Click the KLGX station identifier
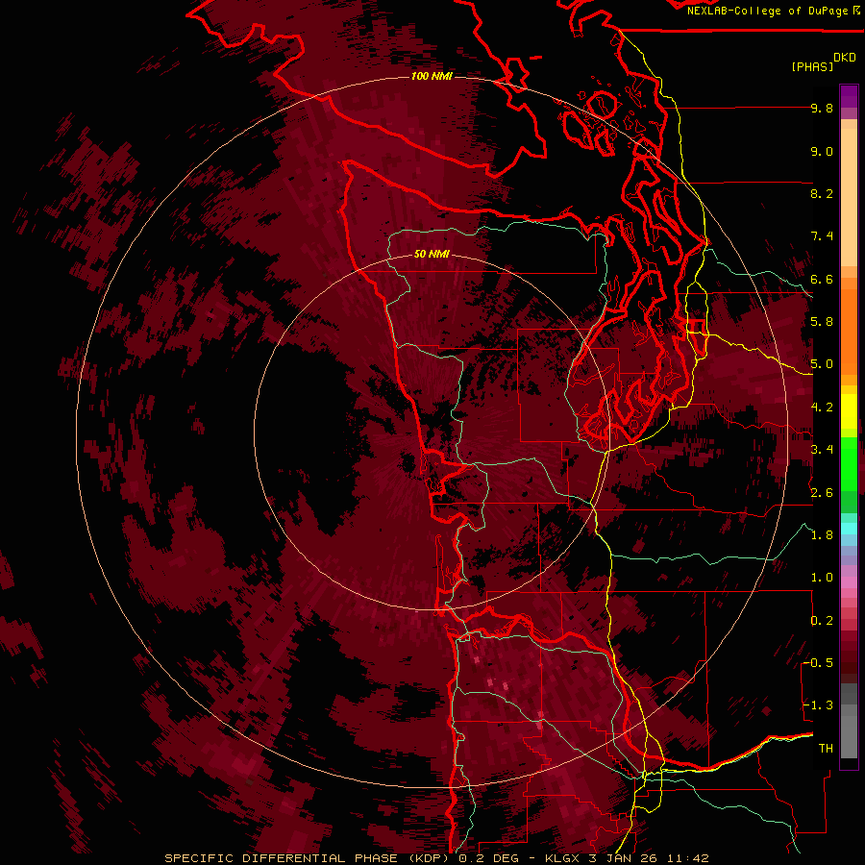 563,858
